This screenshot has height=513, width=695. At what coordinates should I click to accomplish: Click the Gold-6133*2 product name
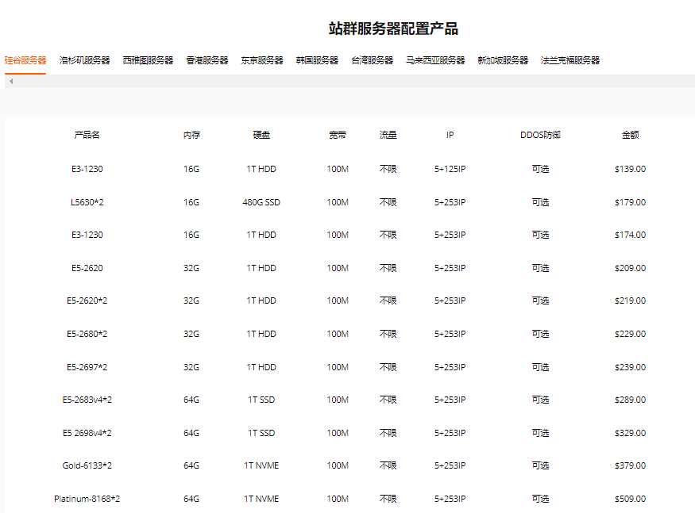(87, 466)
